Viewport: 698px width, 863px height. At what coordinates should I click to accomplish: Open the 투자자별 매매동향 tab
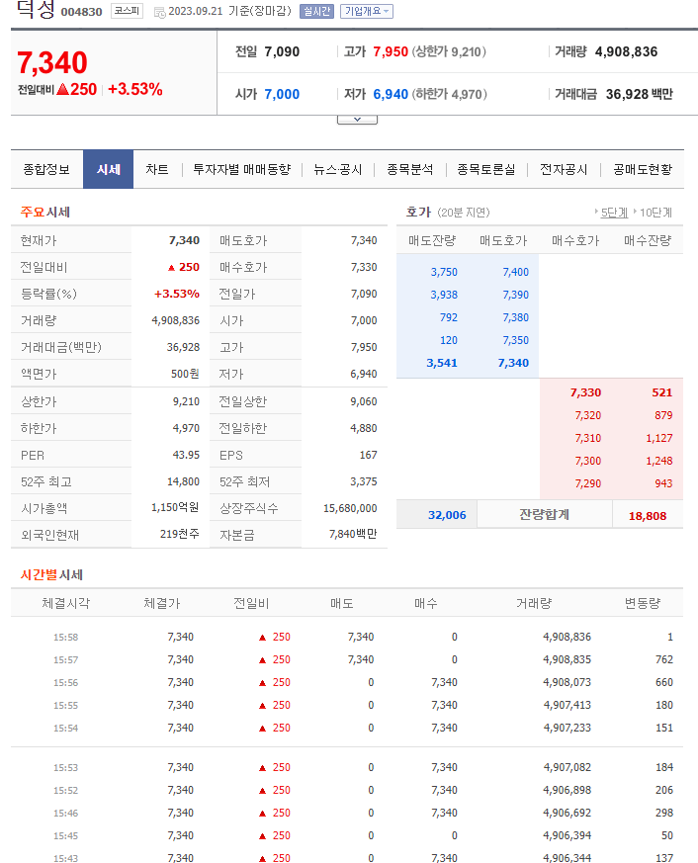241,169
